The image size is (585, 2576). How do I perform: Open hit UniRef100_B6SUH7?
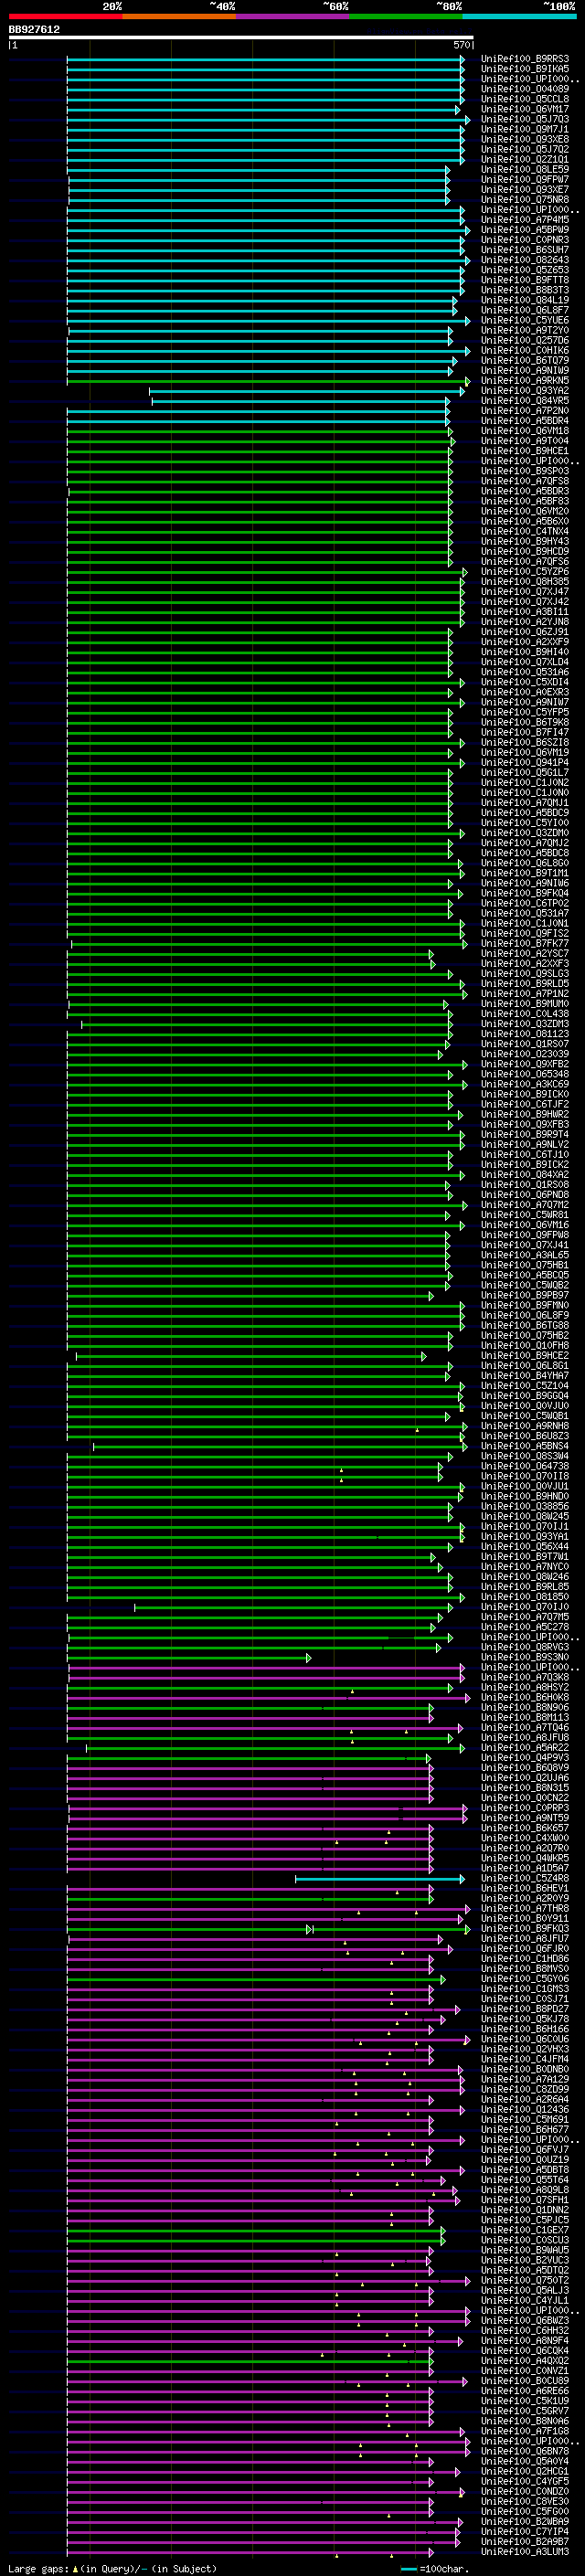pos(525,250)
